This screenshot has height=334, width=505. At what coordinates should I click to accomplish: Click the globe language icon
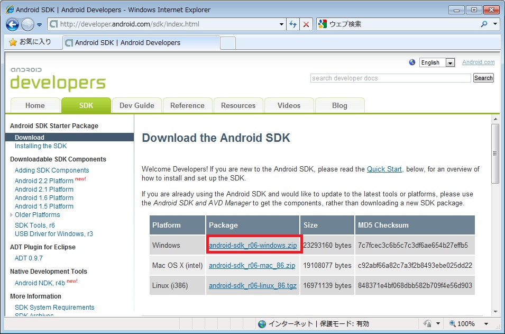(412, 62)
